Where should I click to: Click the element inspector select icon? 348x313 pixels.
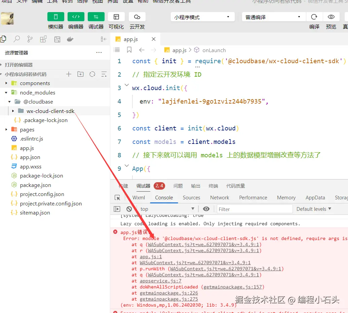(117, 198)
